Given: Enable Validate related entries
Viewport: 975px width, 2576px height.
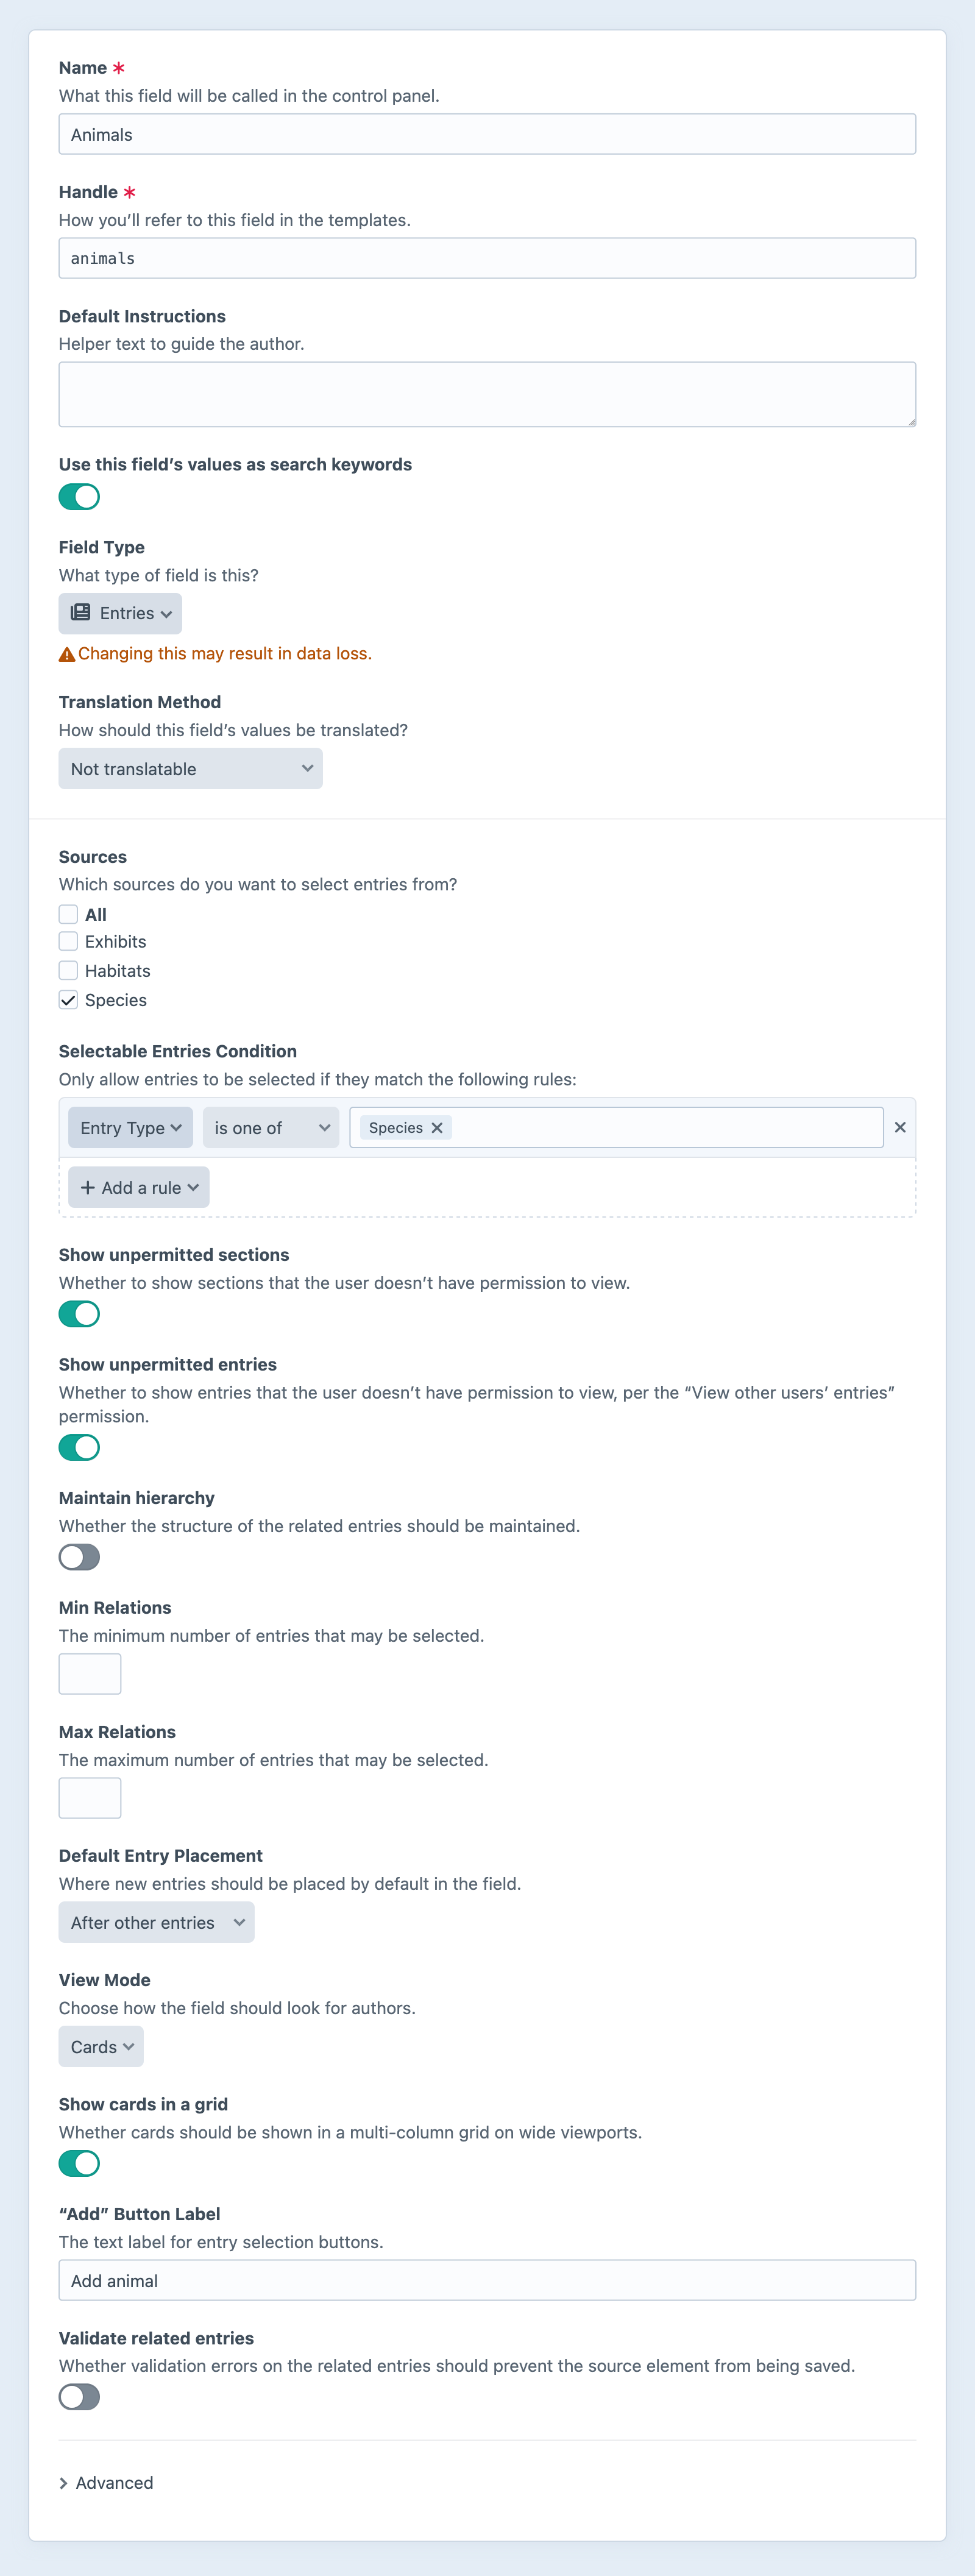Looking at the screenshot, I should pyautogui.click(x=79, y=2396).
